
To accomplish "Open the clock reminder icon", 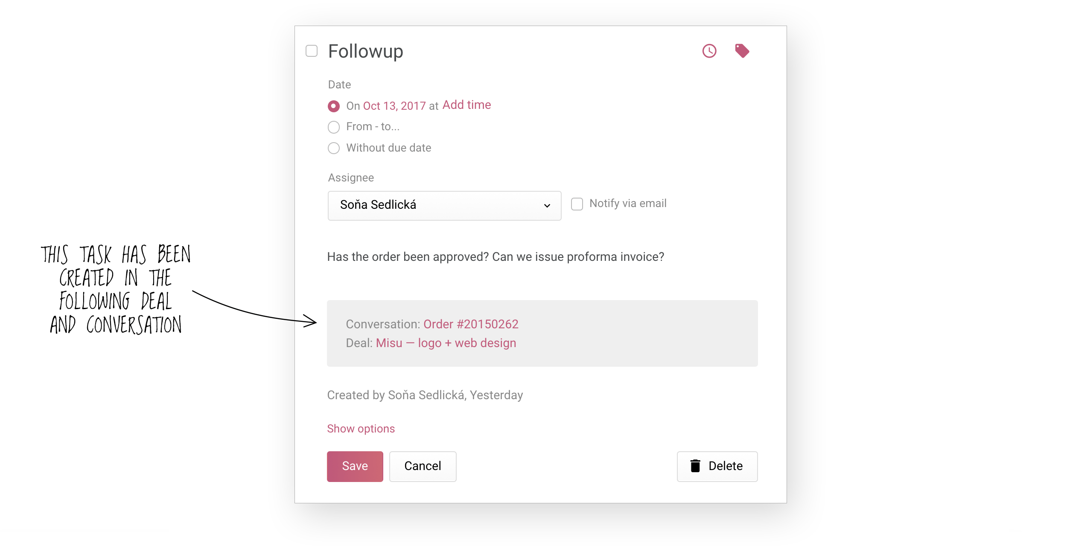I will click(709, 51).
